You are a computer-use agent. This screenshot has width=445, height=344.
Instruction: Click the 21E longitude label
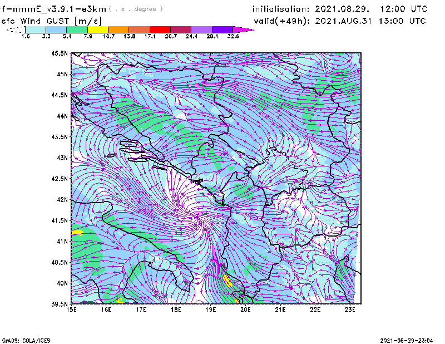[x=280, y=309]
